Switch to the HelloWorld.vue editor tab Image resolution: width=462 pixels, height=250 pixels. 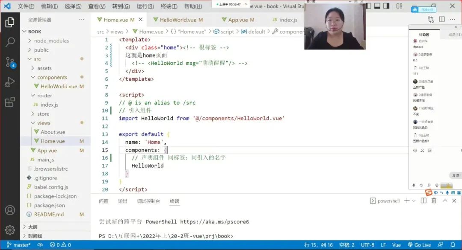tap(178, 20)
